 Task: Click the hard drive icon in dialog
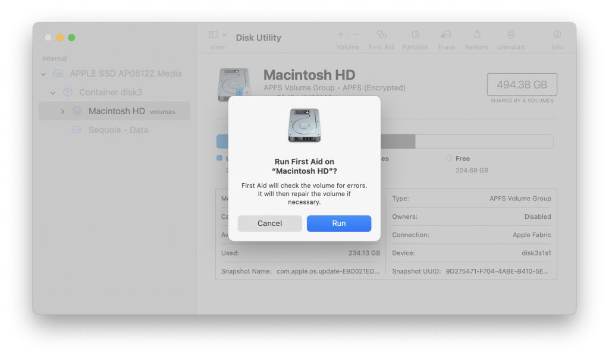click(304, 125)
